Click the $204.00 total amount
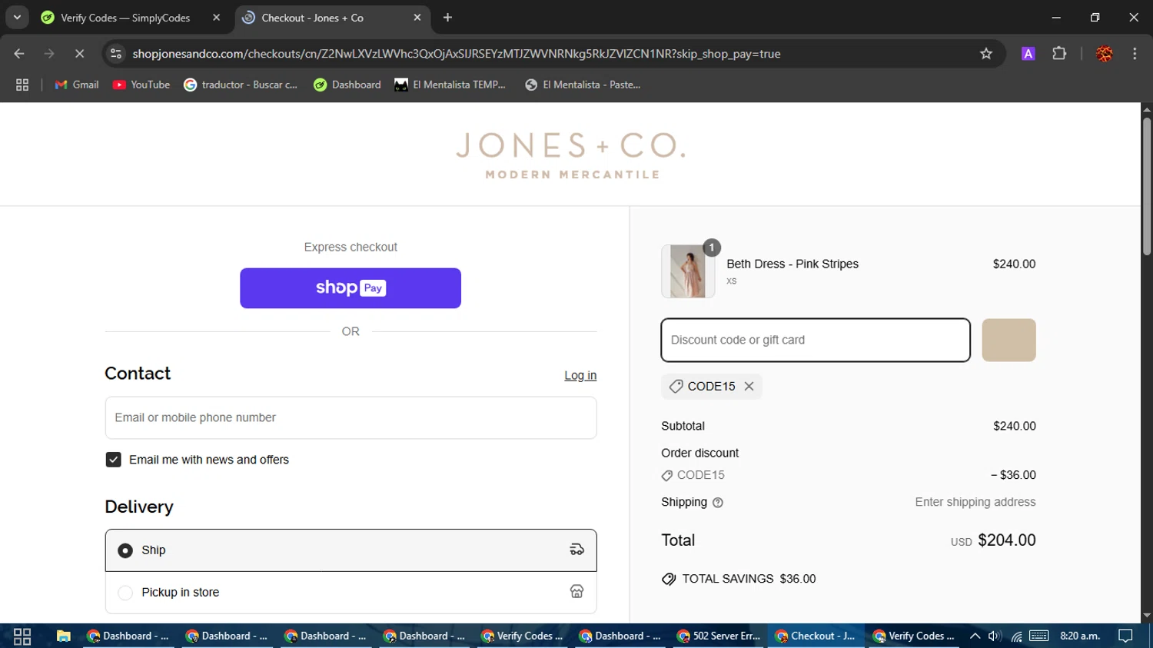 pos(1007,540)
